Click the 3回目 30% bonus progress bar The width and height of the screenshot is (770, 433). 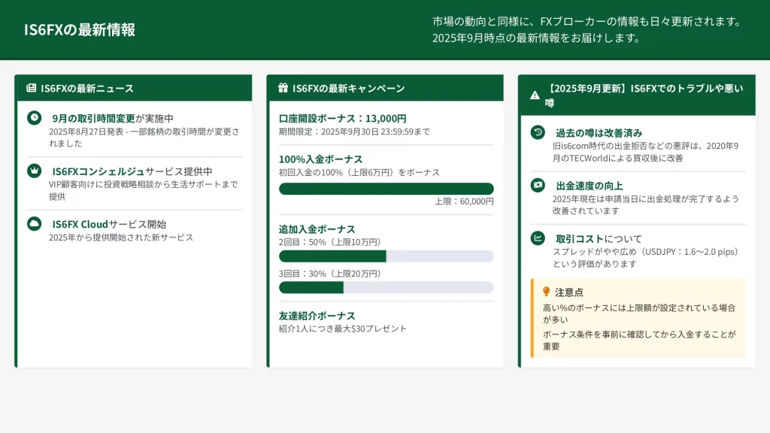pyautogui.click(x=386, y=287)
